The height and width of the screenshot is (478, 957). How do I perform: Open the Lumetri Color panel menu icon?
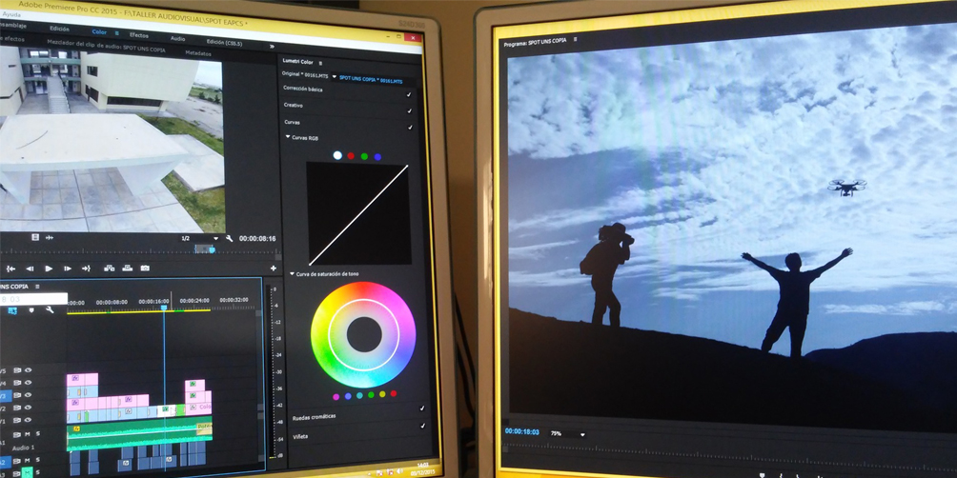click(320, 64)
